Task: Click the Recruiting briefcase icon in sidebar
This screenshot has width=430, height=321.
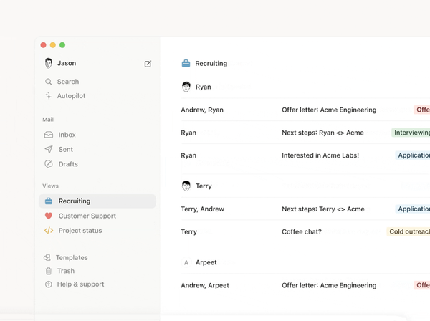Action: point(49,201)
